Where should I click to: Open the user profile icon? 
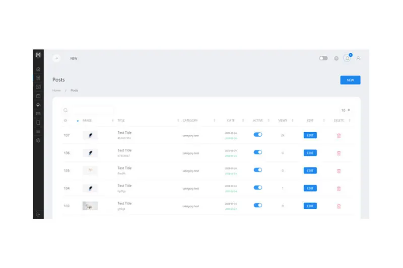(x=358, y=58)
